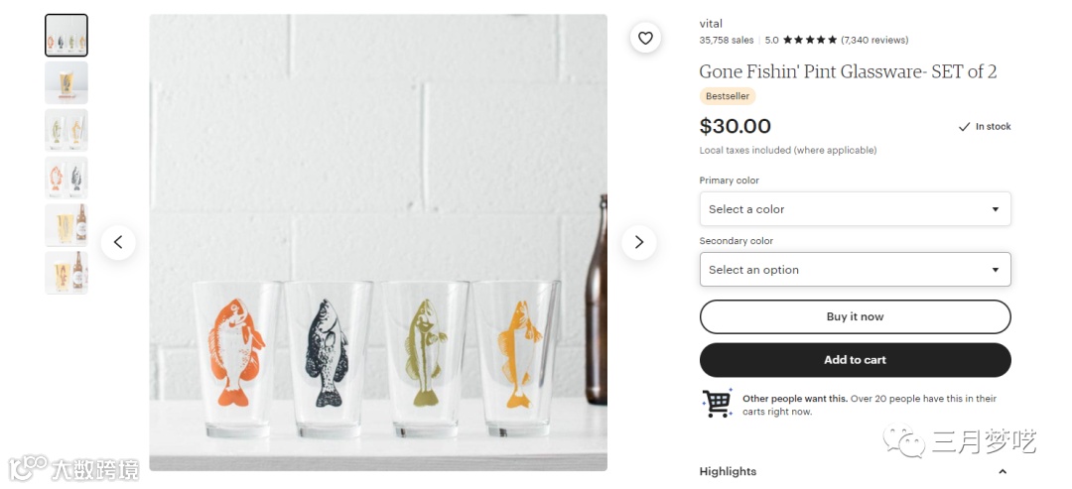Select the third thumbnail with green and yellow fish

coord(67,130)
